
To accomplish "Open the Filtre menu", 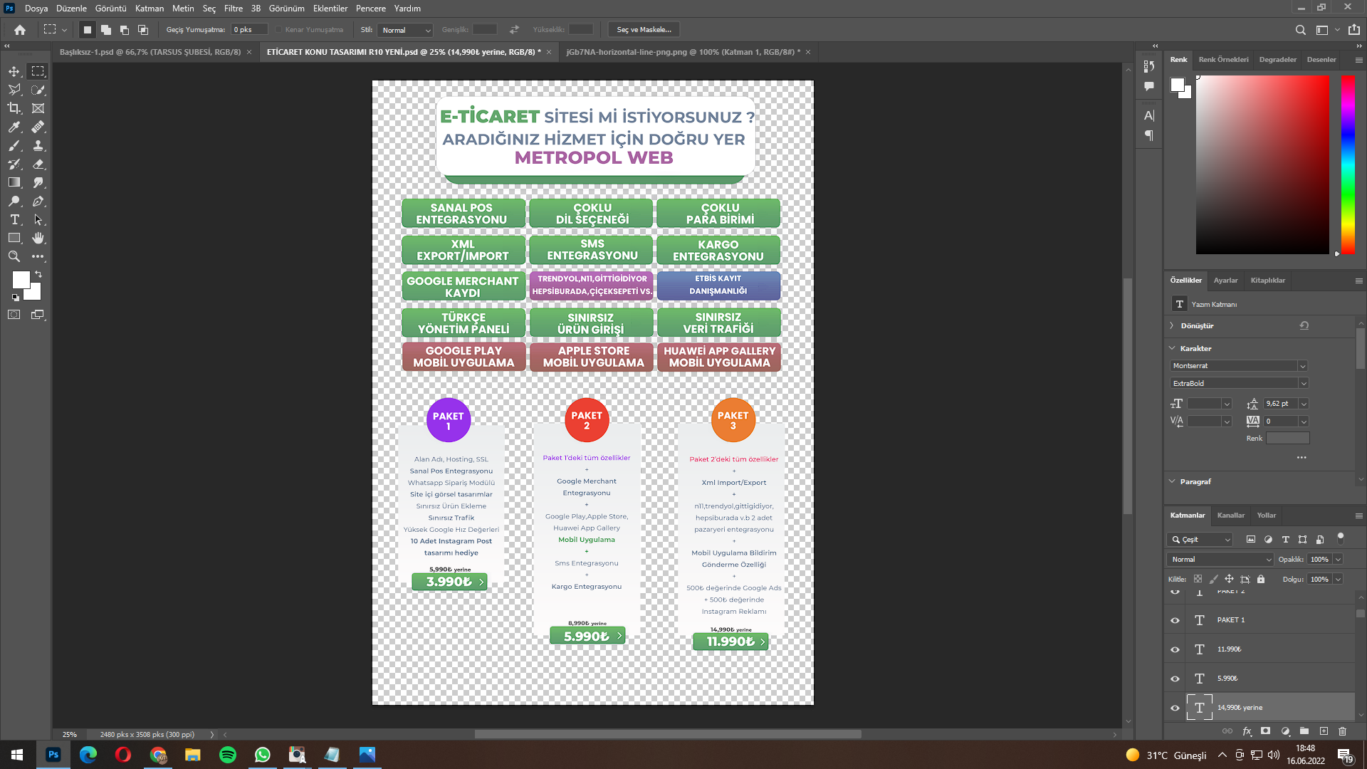I will 234,9.
